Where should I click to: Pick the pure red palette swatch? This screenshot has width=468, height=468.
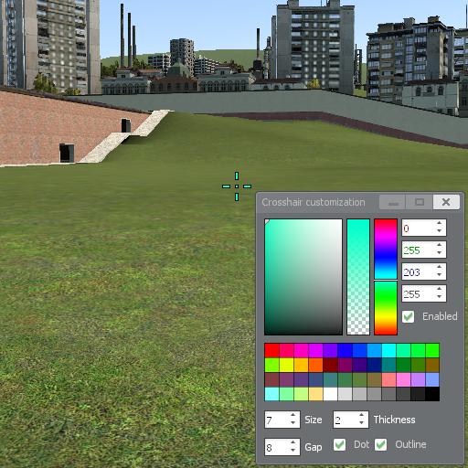(x=271, y=351)
